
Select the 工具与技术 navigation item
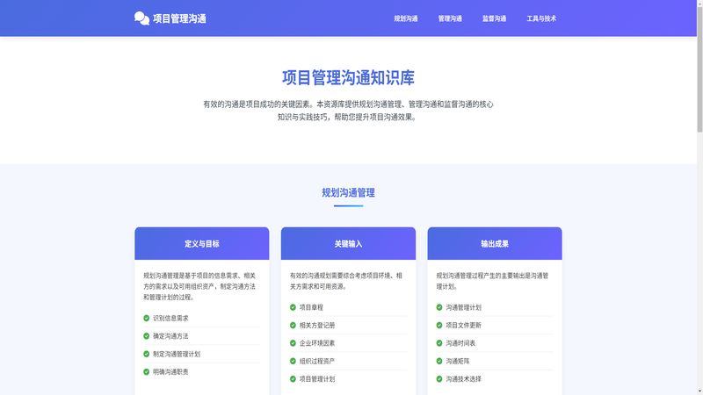[541, 18]
